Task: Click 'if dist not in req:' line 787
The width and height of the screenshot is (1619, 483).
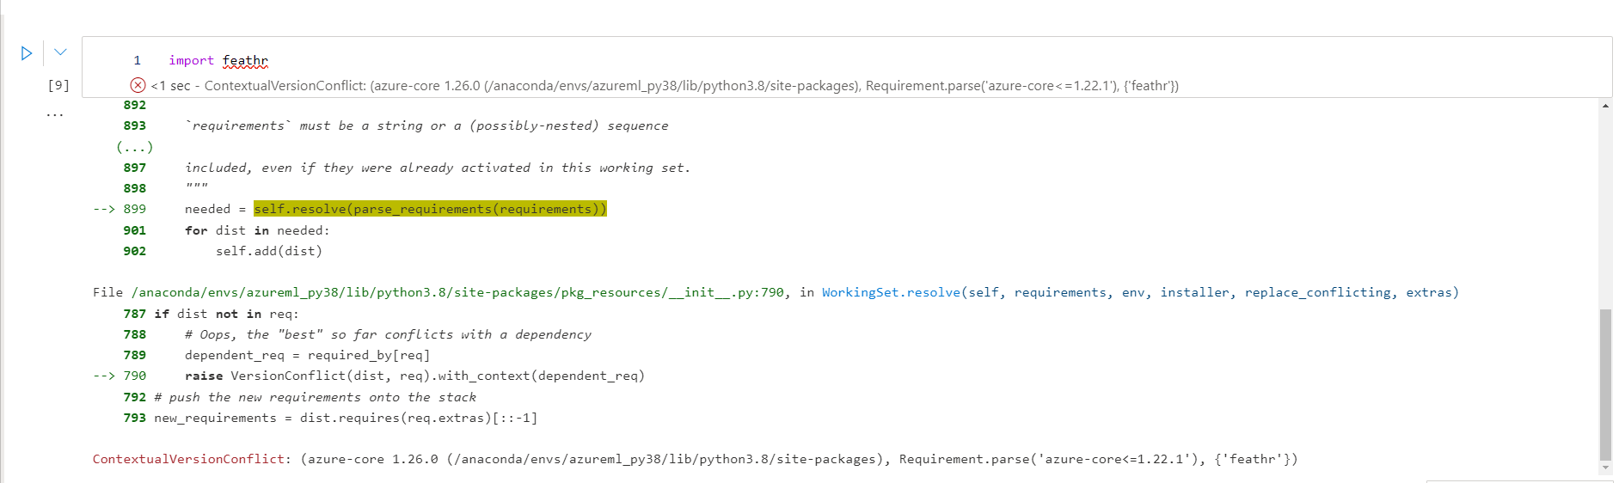Action: 226,314
